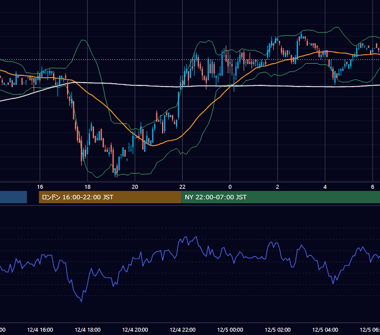Click the 18 hour label on price chart axis
This screenshot has height=335, width=380.
(x=88, y=187)
